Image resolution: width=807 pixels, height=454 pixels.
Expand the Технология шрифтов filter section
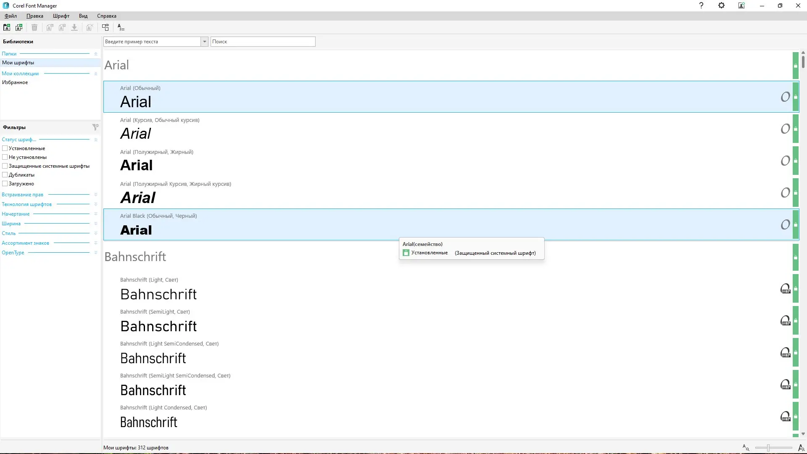click(x=95, y=204)
